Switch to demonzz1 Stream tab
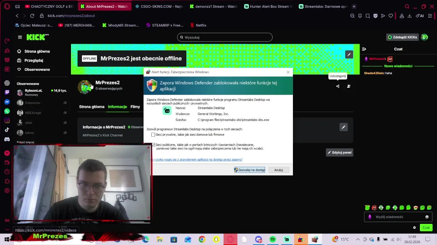Viewport: 437px width, 245px height. coord(214,6)
